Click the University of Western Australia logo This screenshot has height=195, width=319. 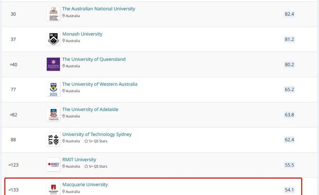(x=53, y=89)
